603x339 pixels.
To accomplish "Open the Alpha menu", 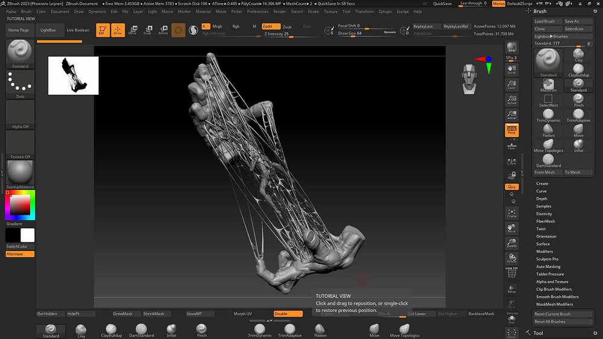I will 11,11.
